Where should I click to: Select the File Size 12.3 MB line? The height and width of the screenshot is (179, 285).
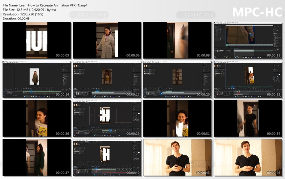click(29, 10)
